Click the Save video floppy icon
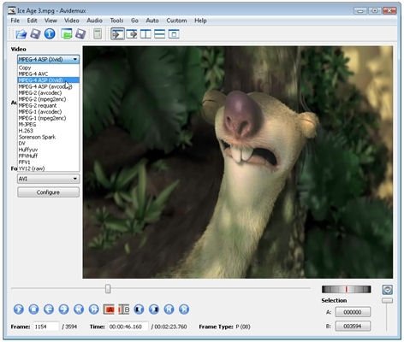The width and height of the screenshot is (404, 342). 35,34
